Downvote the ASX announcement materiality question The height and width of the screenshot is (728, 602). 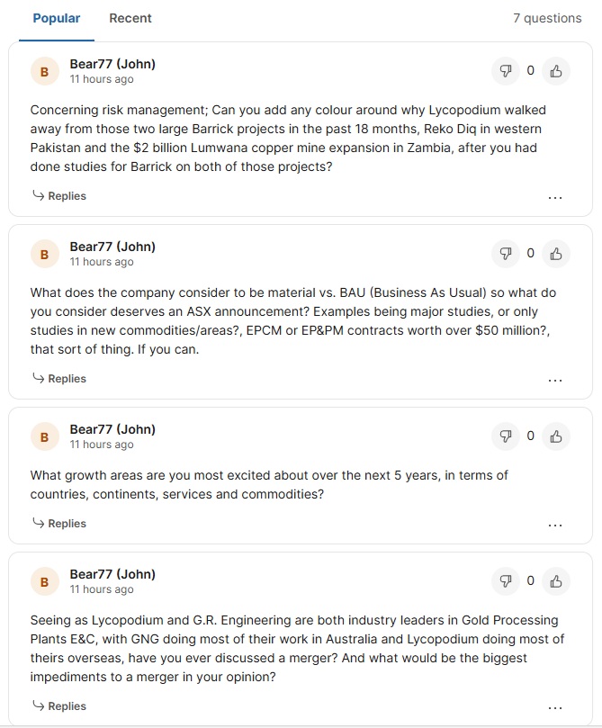click(x=506, y=254)
